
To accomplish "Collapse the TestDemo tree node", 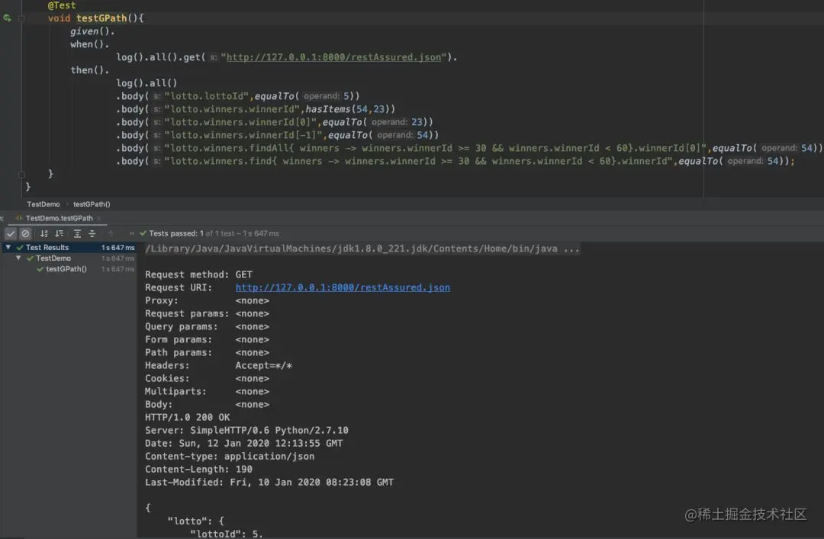I will click(x=18, y=258).
